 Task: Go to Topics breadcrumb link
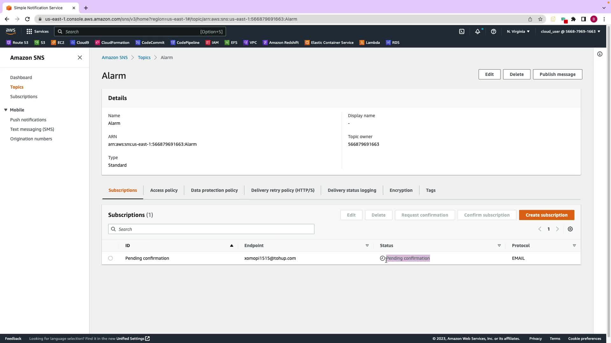click(144, 57)
